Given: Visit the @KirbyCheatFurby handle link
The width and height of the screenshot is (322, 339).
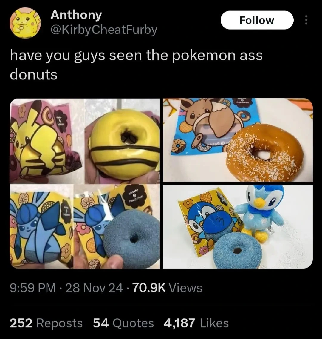Looking at the screenshot, I should coord(104,30).
